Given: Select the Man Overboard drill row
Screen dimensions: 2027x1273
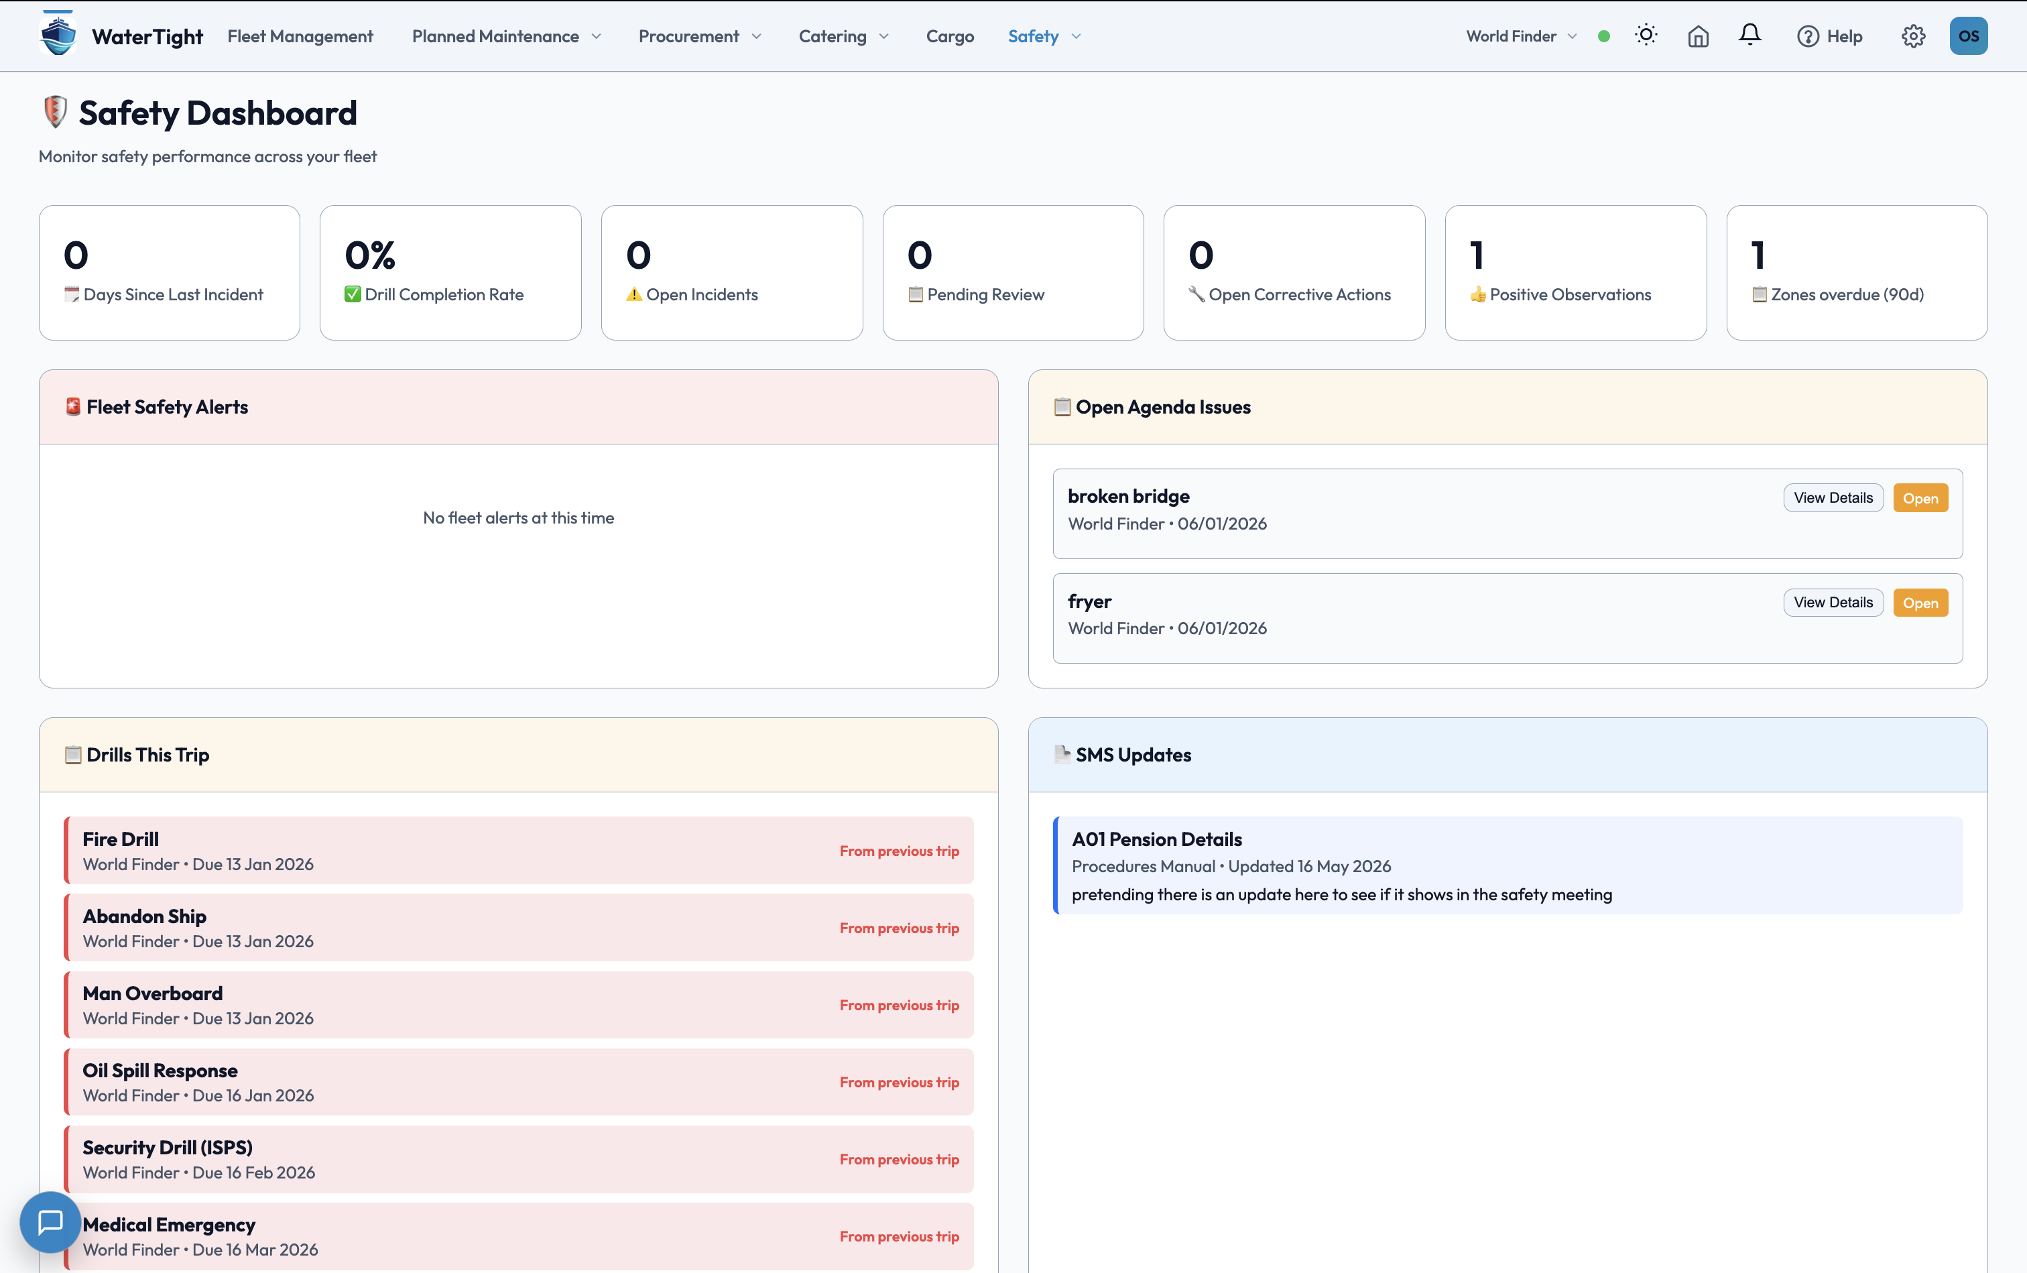Looking at the screenshot, I should click(519, 1004).
